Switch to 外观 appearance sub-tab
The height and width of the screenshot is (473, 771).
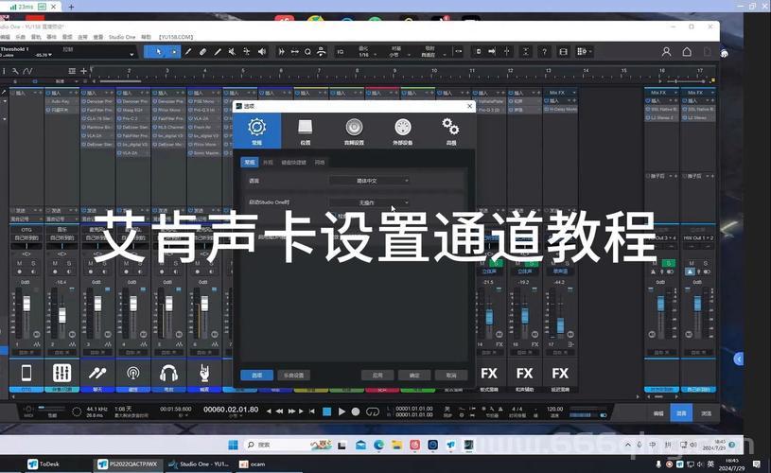268,163
